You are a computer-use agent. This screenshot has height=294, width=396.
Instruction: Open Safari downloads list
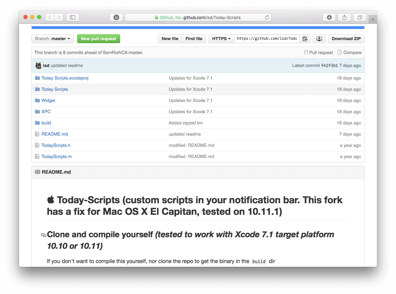pos(329,17)
